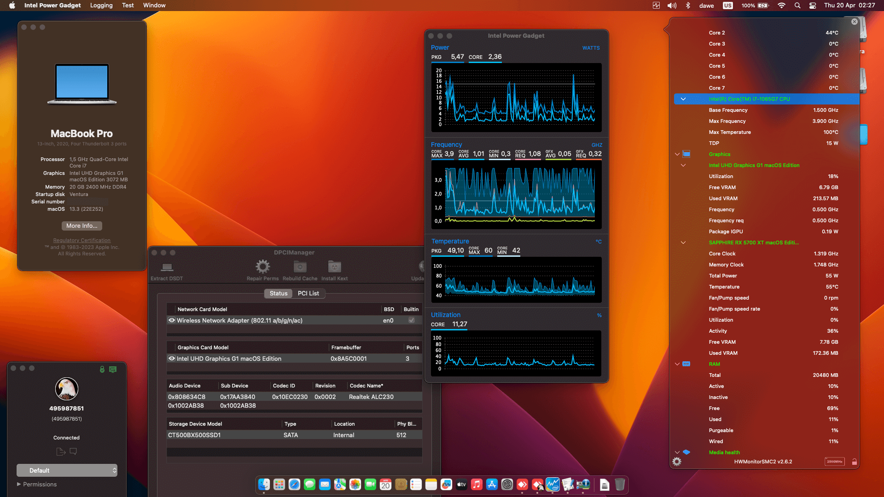Click the Graphics monitor icon in HWMonitorSMC2
Screen dimensions: 884x497
(x=686, y=154)
